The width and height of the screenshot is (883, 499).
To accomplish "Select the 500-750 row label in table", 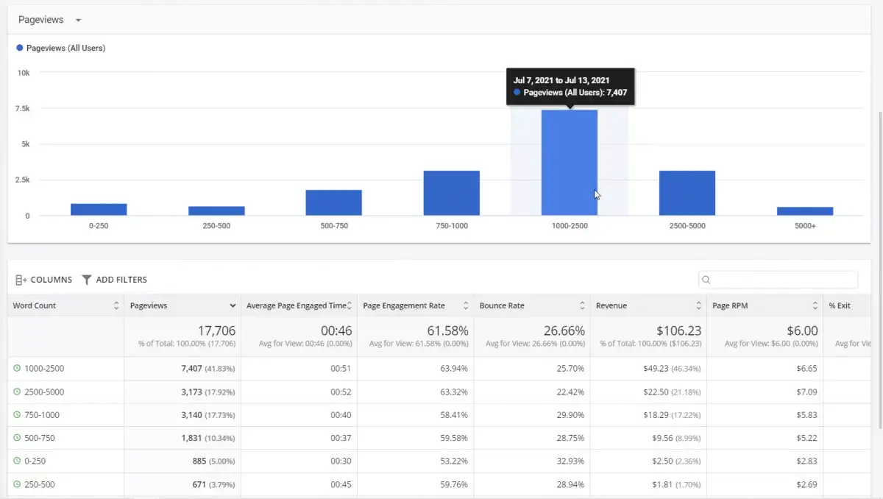I will click(x=40, y=438).
